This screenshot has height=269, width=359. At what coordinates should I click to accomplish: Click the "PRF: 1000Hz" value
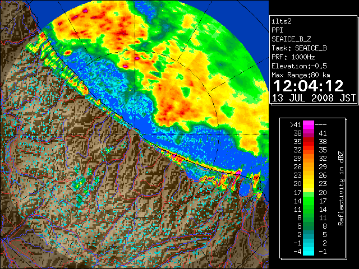click(293, 57)
